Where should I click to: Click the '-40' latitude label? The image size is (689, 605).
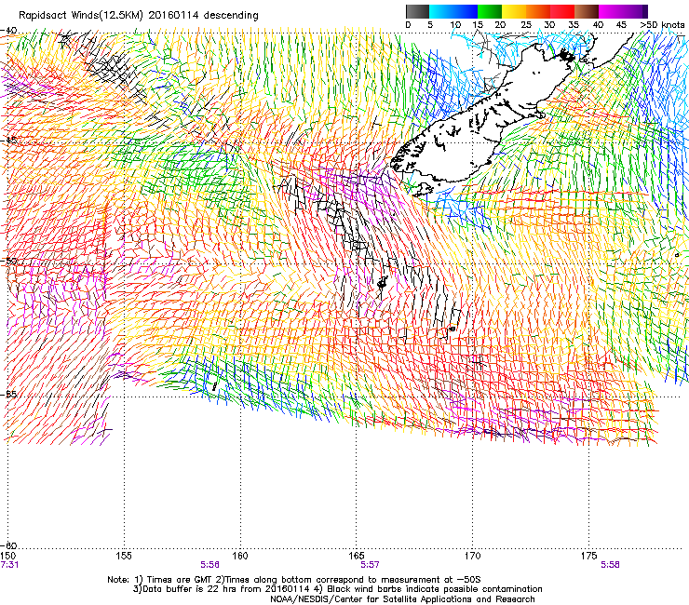pyautogui.click(x=8, y=31)
